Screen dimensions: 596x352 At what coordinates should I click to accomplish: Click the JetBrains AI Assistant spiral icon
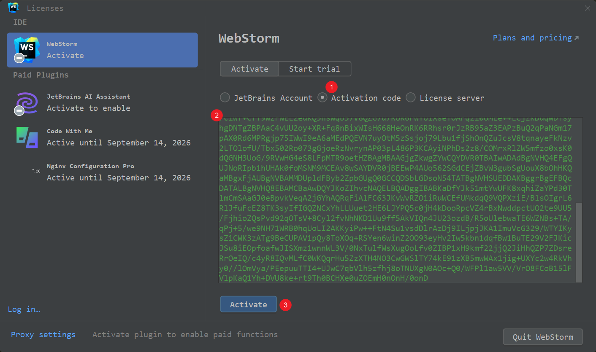tap(26, 102)
